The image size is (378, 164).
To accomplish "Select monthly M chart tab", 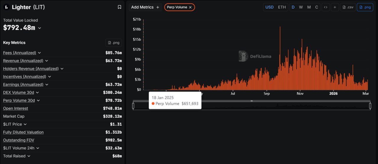I will tap(309, 7).
